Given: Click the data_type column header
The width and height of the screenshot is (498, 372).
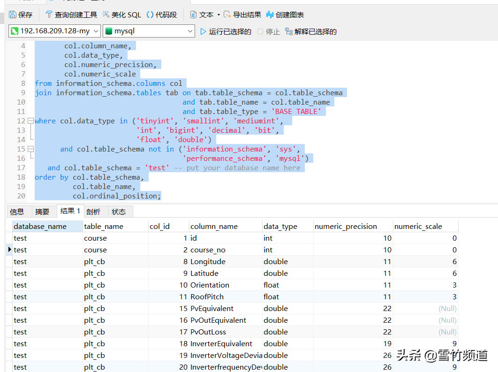Looking at the screenshot, I should point(280,226).
